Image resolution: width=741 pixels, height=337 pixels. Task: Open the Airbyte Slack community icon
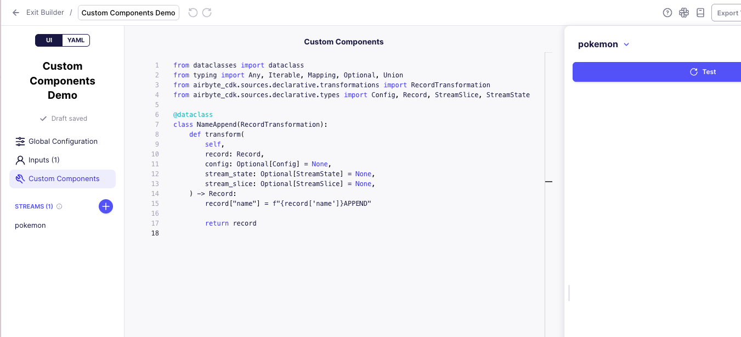click(x=683, y=12)
